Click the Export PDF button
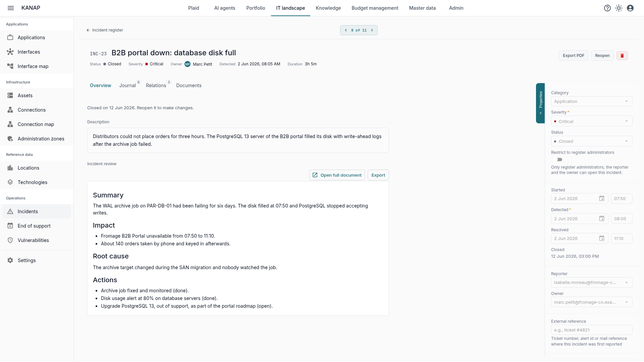The width and height of the screenshot is (644, 362). click(x=573, y=56)
